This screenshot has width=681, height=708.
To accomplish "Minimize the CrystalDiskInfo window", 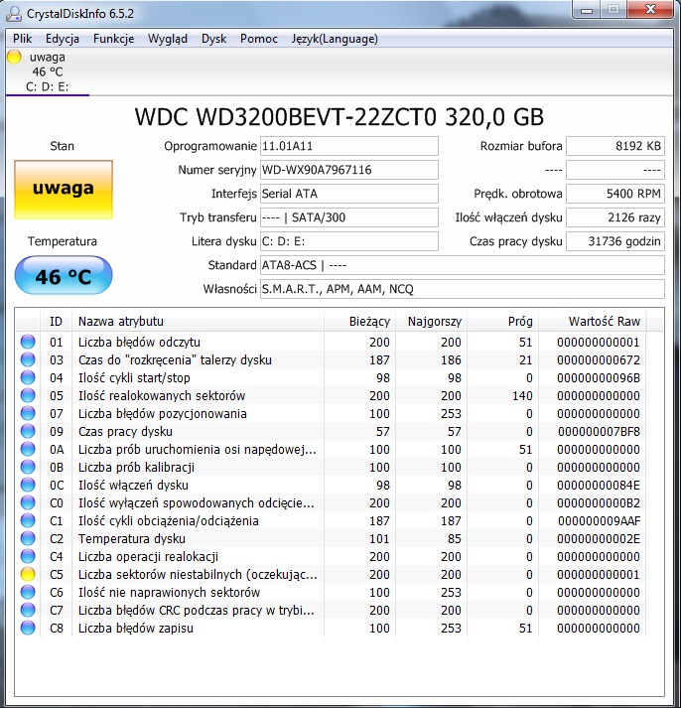I will pyautogui.click(x=587, y=10).
